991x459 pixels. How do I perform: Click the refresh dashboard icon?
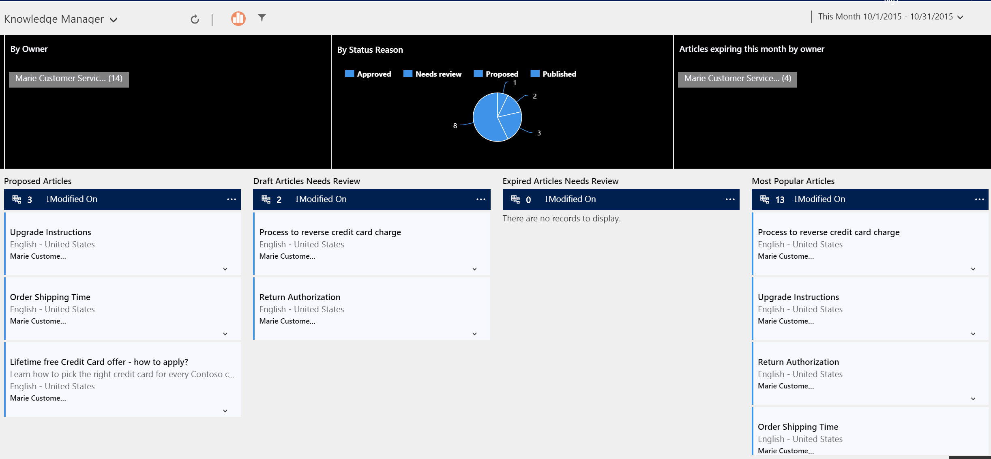pyautogui.click(x=195, y=19)
